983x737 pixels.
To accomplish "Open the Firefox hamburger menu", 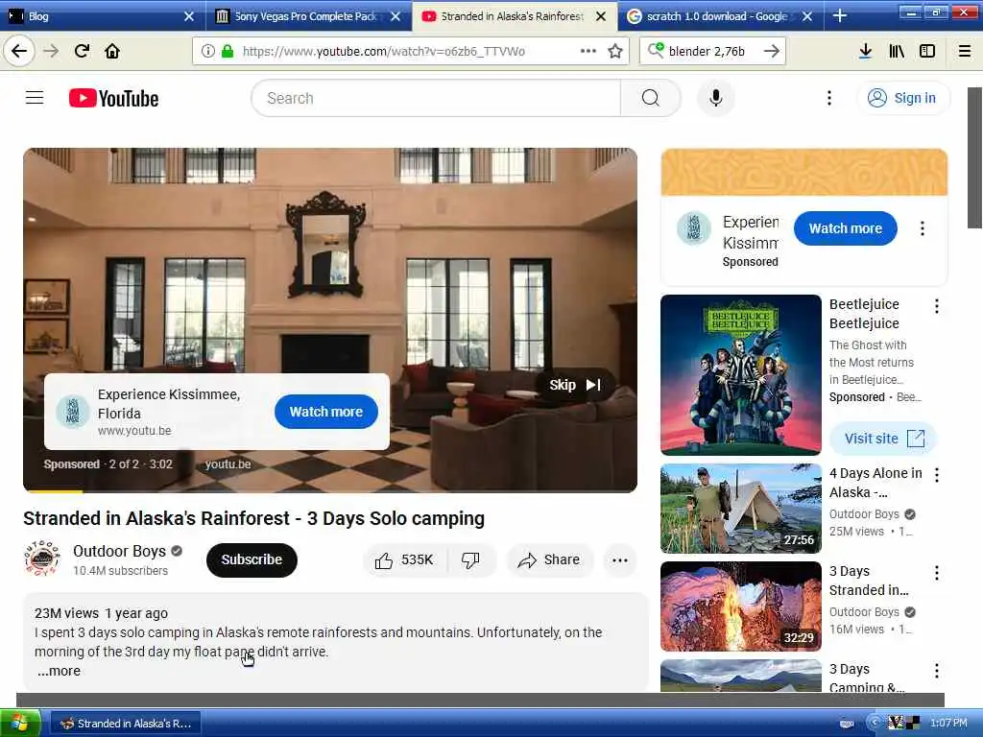I will 965,51.
